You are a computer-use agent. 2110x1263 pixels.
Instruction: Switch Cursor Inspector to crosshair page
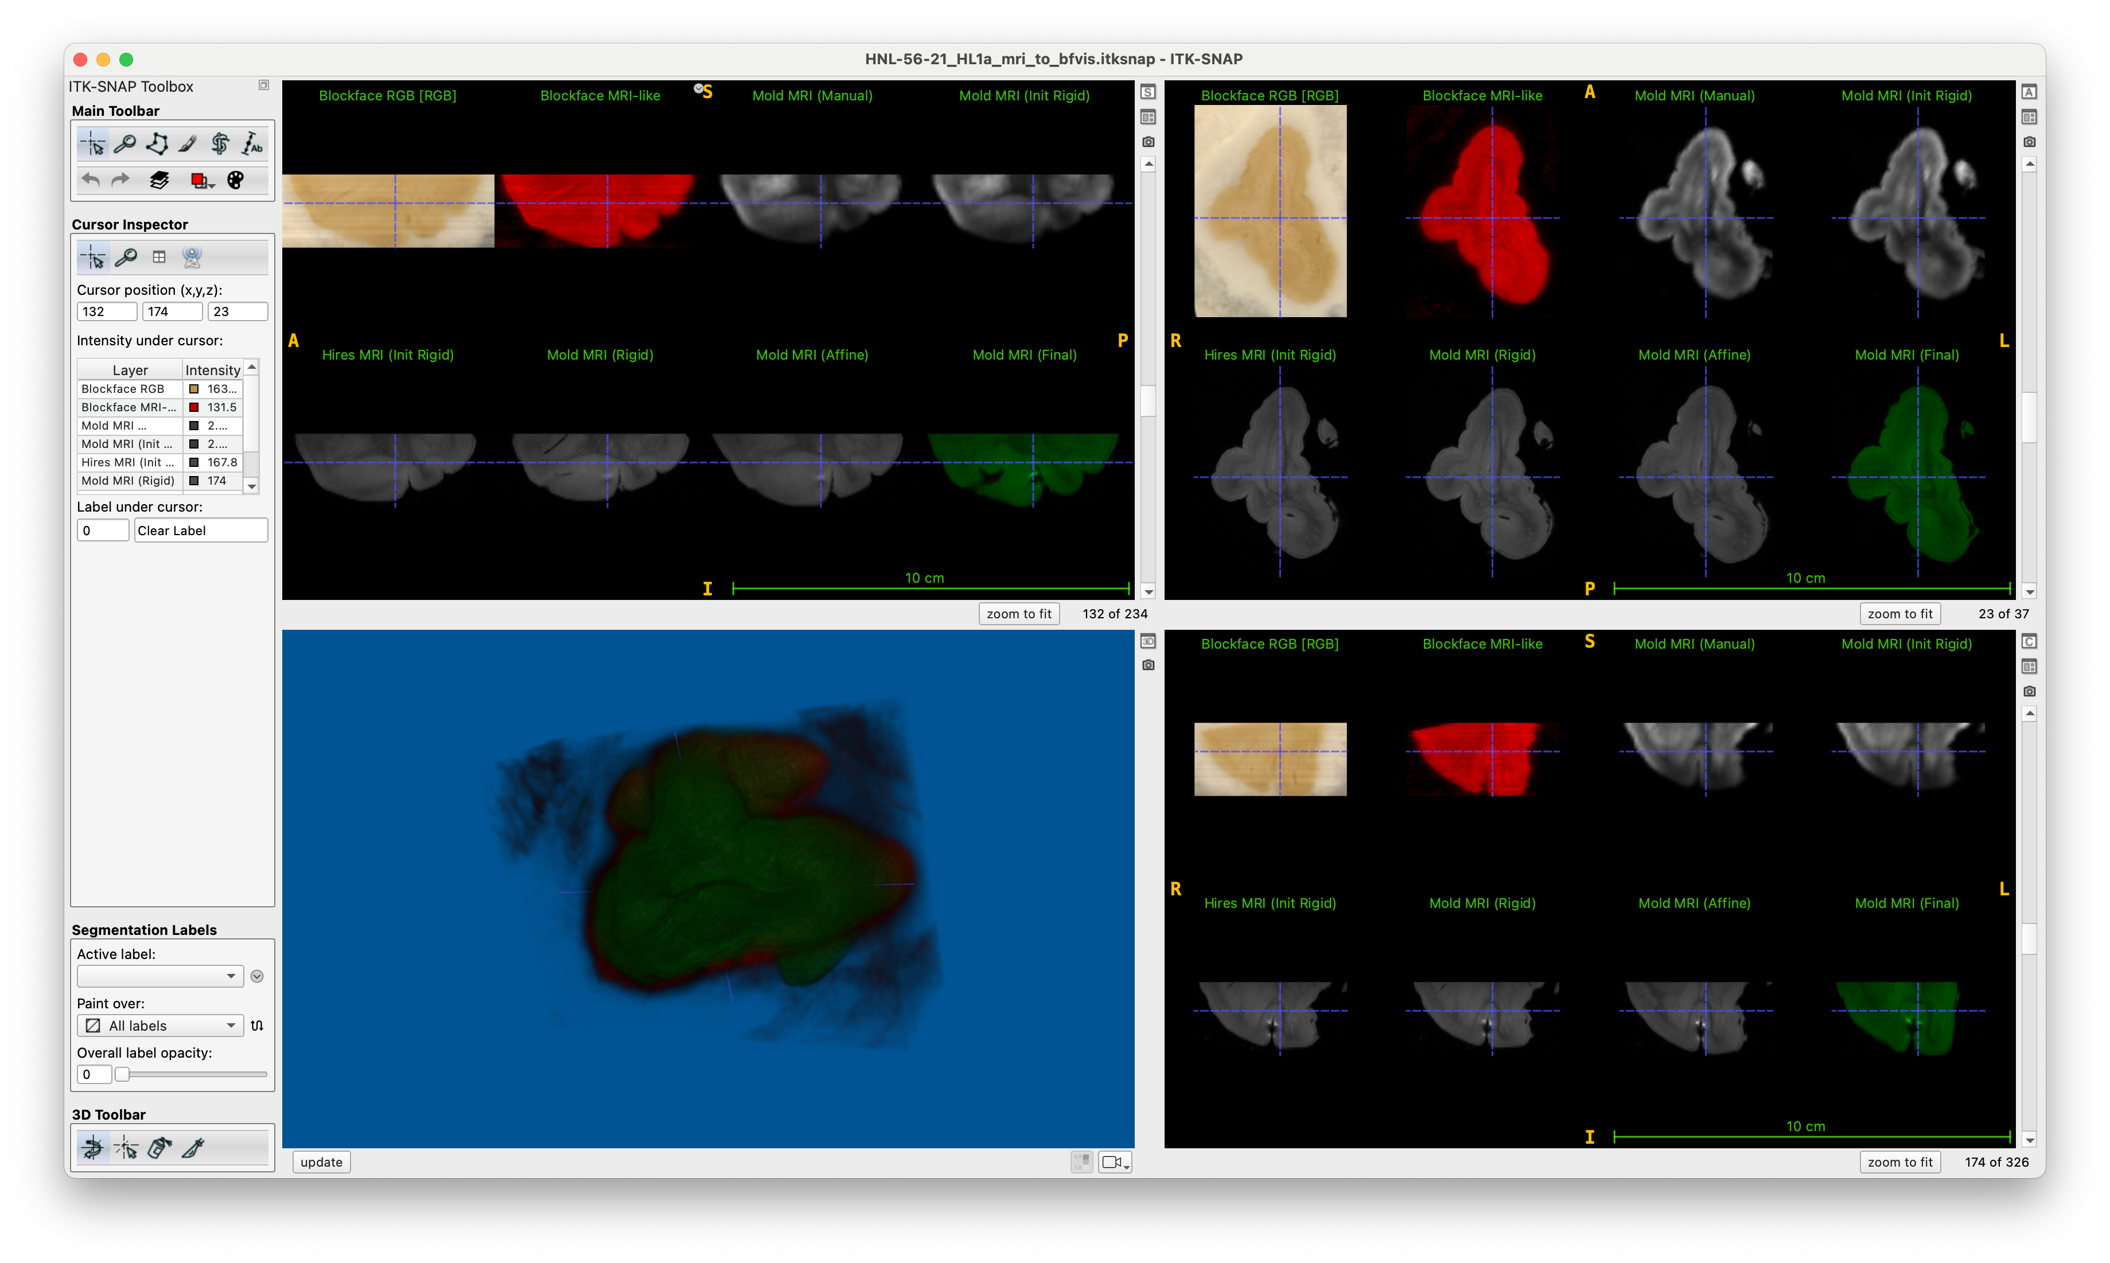point(93,257)
